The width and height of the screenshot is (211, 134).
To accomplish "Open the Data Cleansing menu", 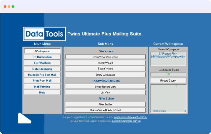I will point(42,69).
